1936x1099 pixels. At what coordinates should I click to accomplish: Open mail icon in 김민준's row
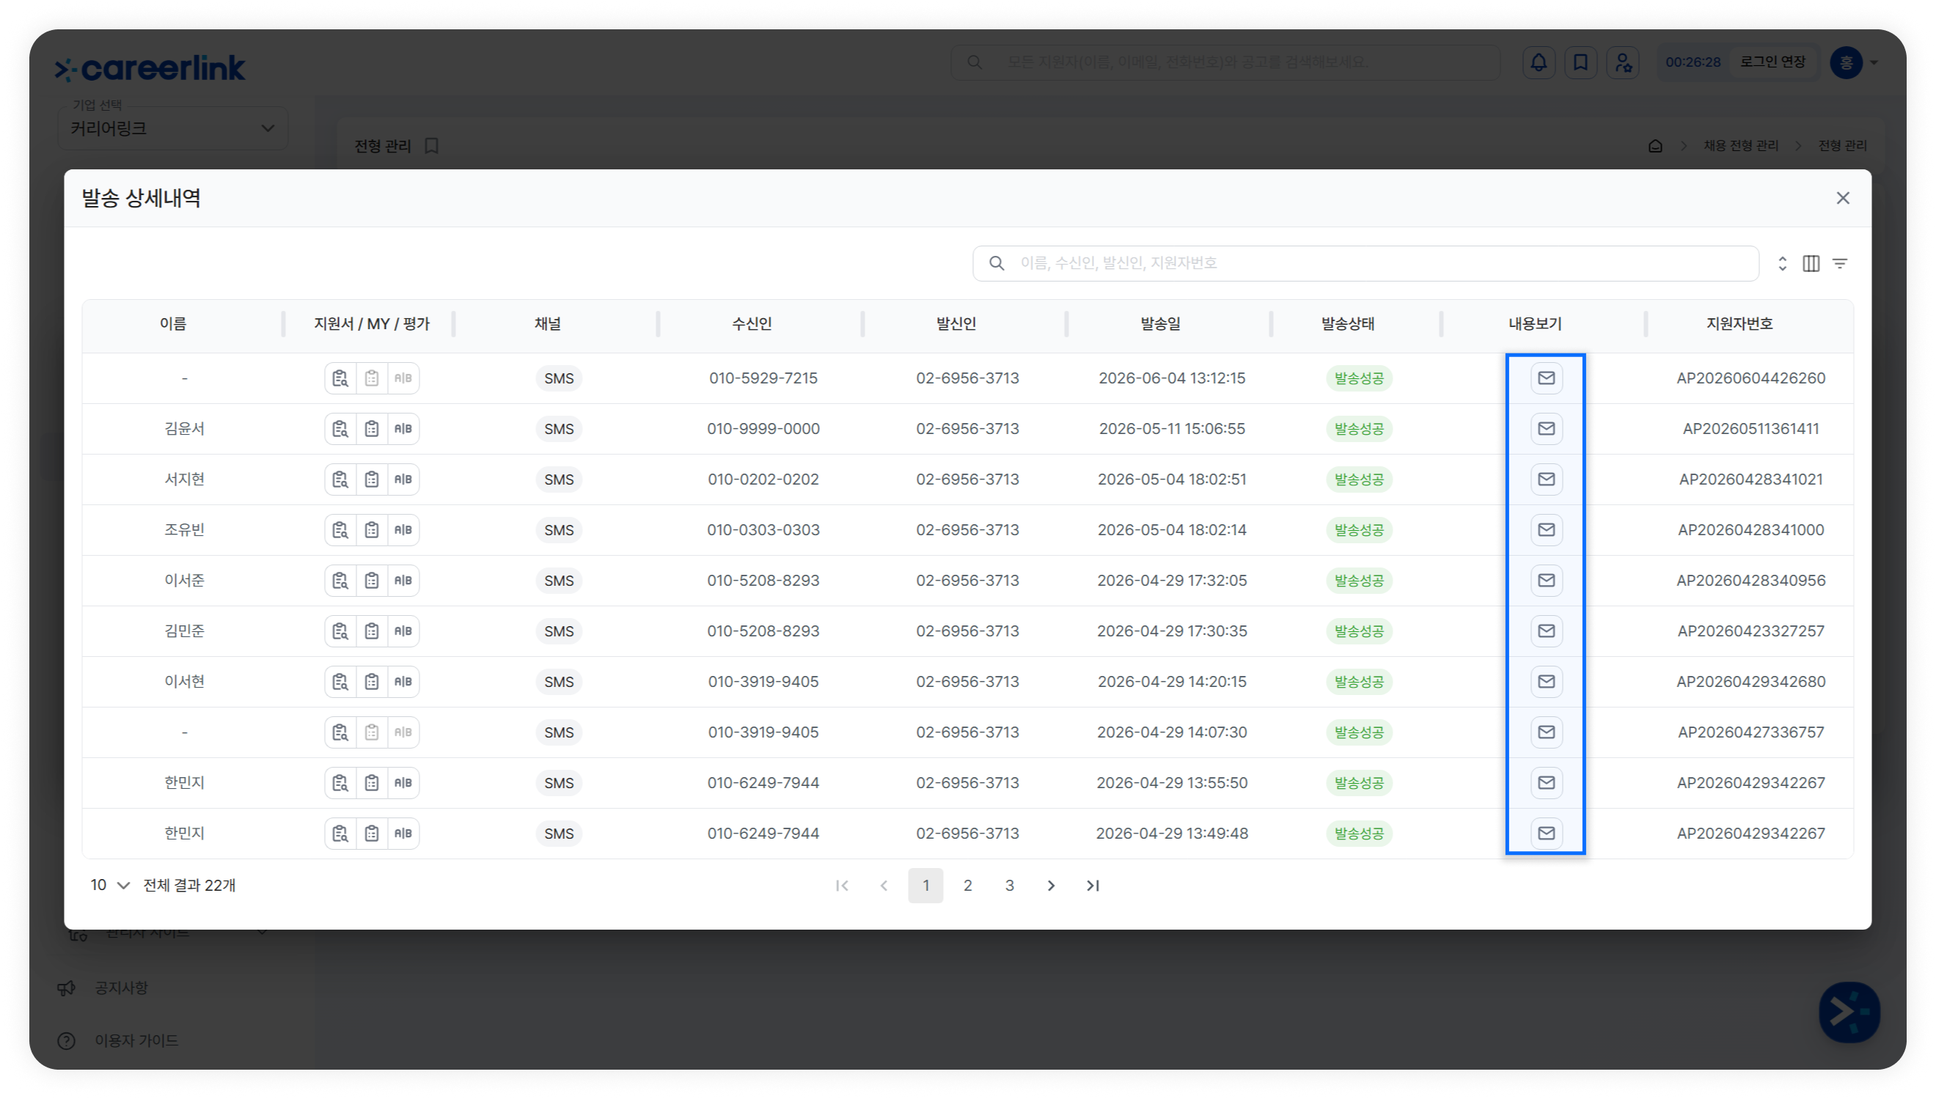[1546, 631]
